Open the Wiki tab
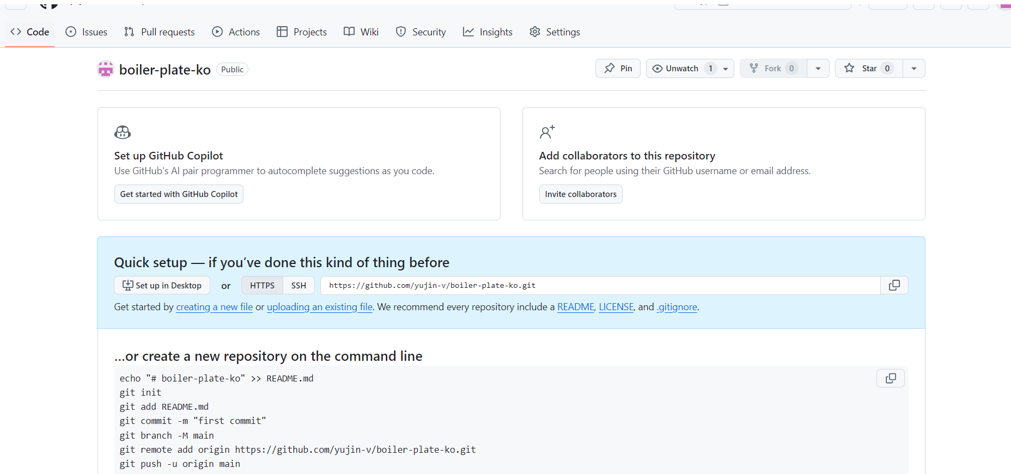The width and height of the screenshot is (1011, 474). pyautogui.click(x=361, y=32)
